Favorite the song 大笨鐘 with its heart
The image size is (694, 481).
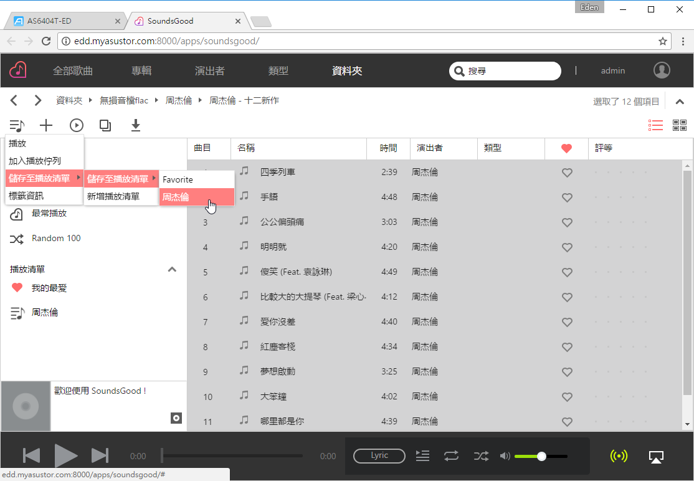click(x=567, y=397)
